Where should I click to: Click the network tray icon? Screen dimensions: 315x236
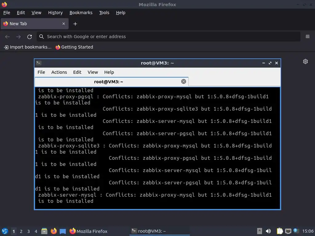[288, 231]
